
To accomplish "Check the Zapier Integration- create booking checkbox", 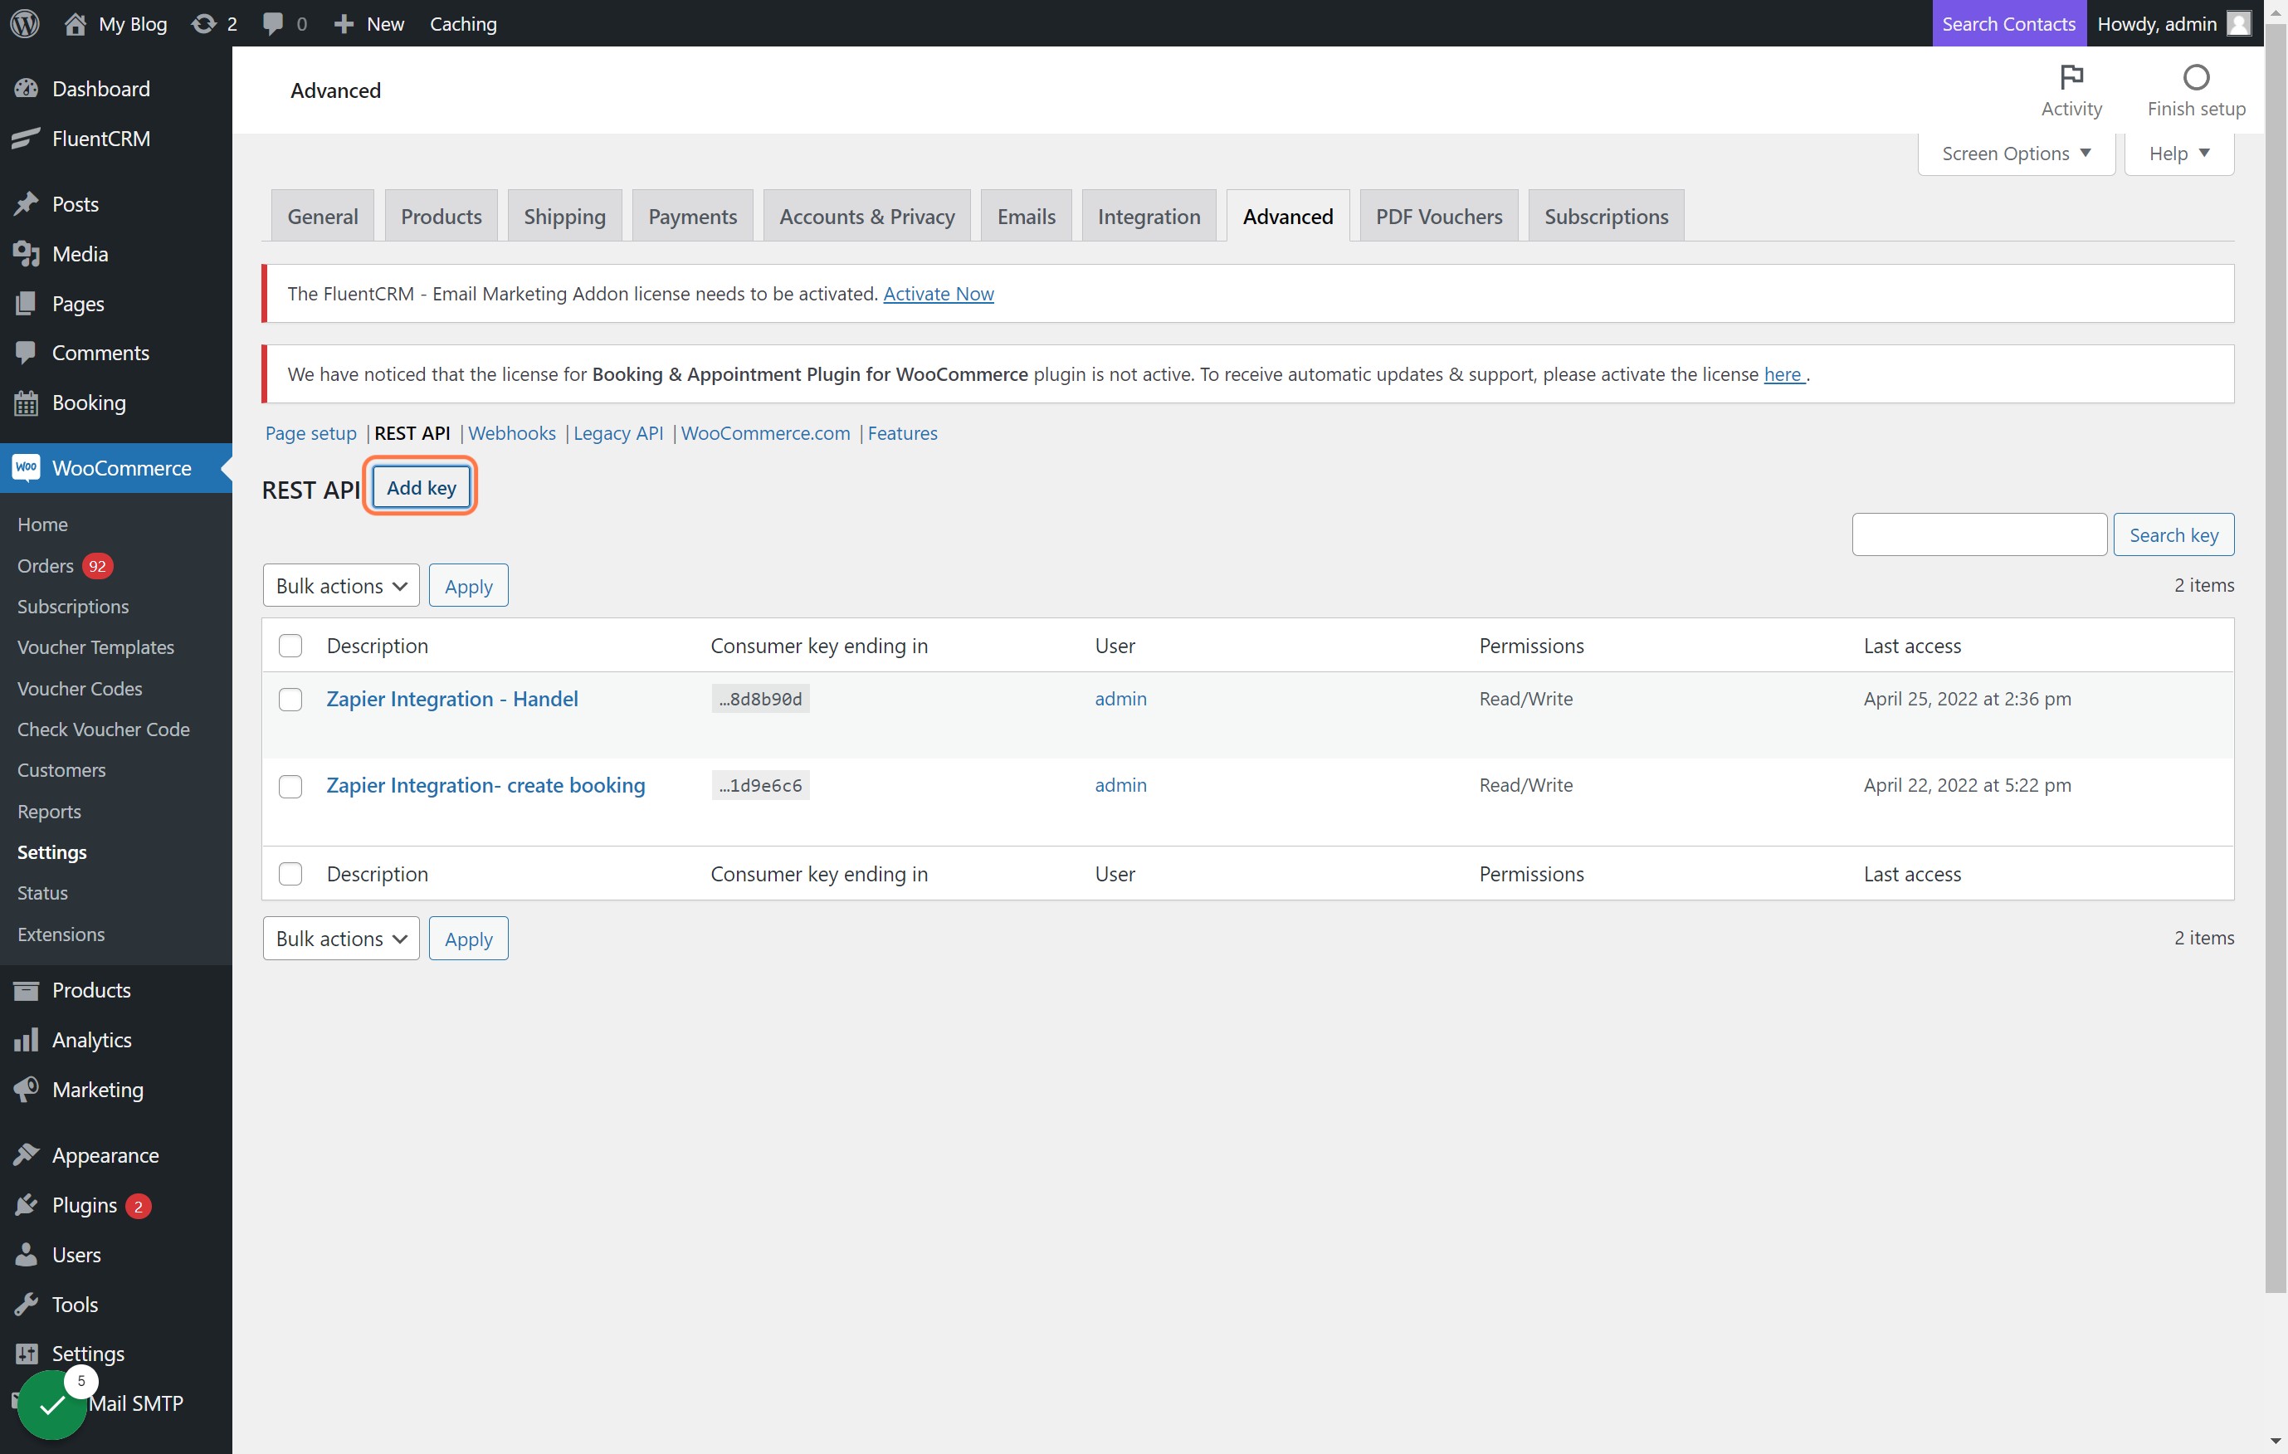I will pyautogui.click(x=290, y=786).
